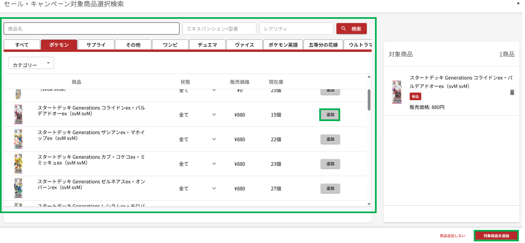Viewport: 525px width, 243px height.
Task: Click the 商品名 search input field
Action: click(91, 29)
